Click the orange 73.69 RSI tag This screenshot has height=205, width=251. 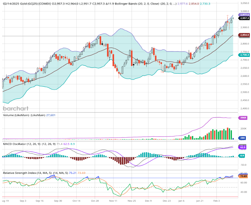click(x=244, y=176)
